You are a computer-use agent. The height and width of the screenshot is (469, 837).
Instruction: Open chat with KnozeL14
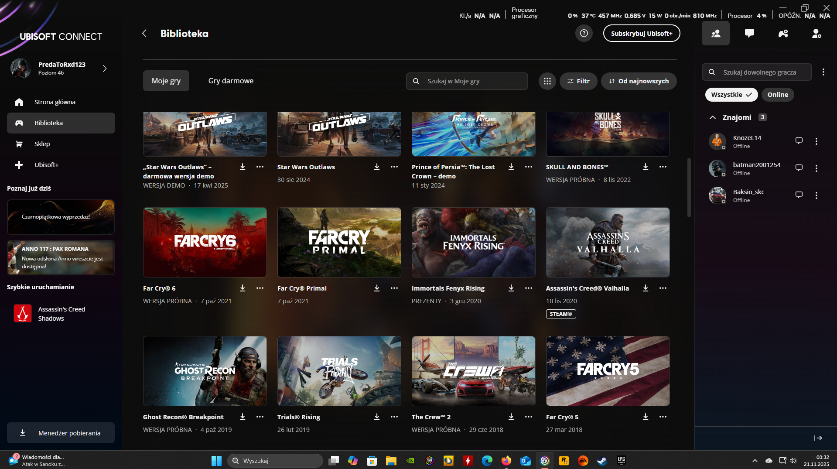click(x=799, y=141)
